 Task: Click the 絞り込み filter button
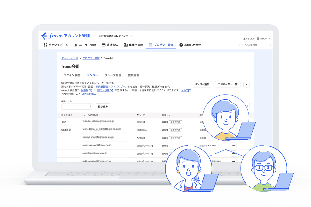(x=103, y=106)
